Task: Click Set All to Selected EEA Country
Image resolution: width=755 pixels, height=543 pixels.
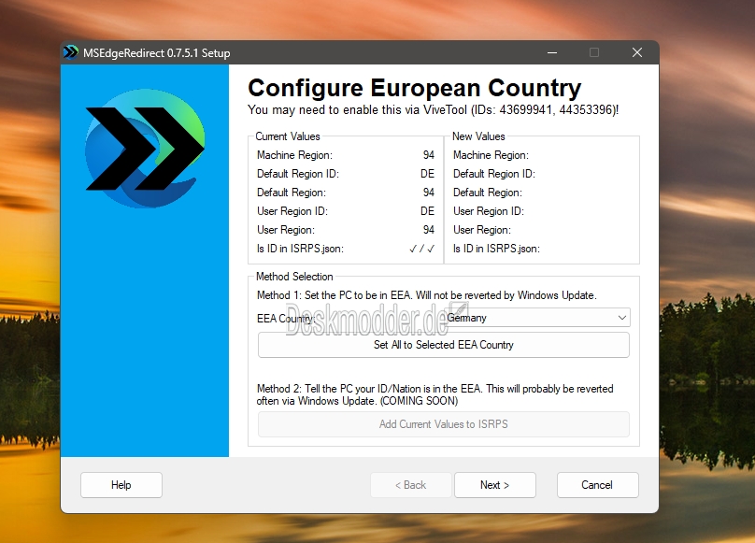Action: (444, 345)
